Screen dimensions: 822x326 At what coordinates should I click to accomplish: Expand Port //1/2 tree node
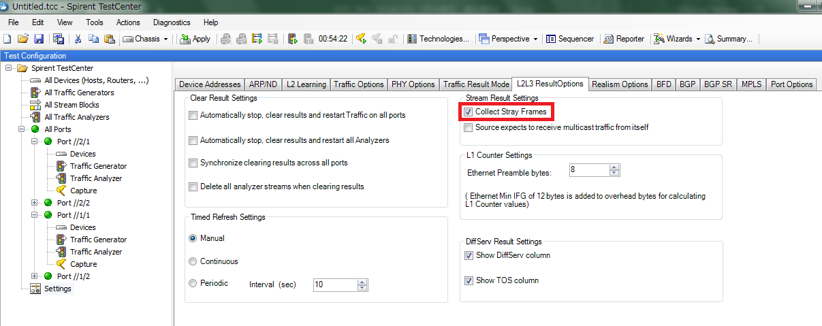pos(35,276)
